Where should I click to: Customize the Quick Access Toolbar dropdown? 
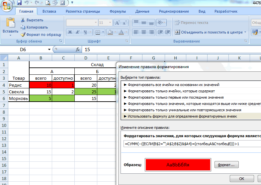(72, 3)
